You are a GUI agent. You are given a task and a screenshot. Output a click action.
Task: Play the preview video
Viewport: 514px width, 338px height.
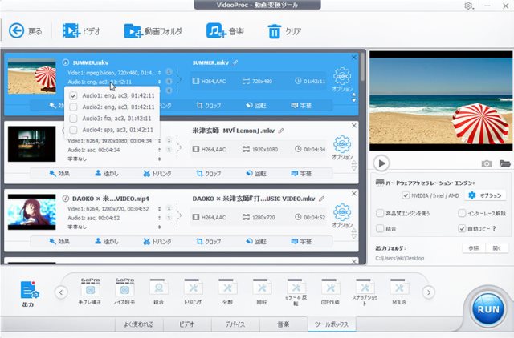click(381, 163)
